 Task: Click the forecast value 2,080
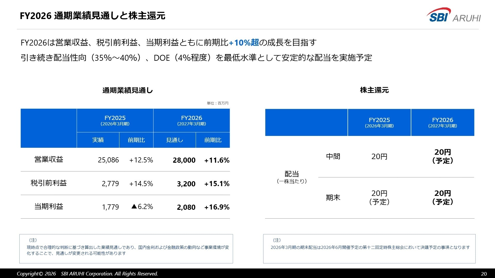186,207
